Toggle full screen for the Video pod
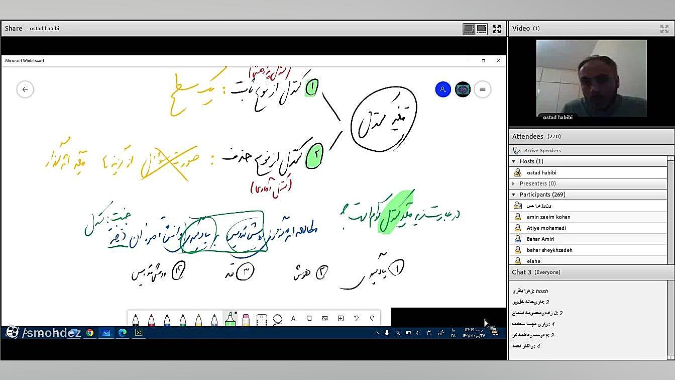 [x=664, y=29]
